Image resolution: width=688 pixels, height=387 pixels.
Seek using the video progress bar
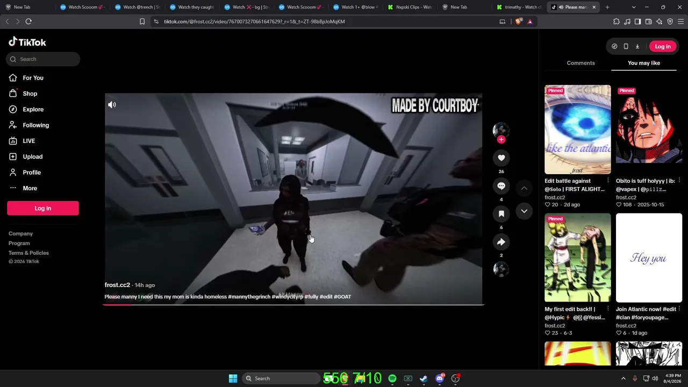[293, 305]
